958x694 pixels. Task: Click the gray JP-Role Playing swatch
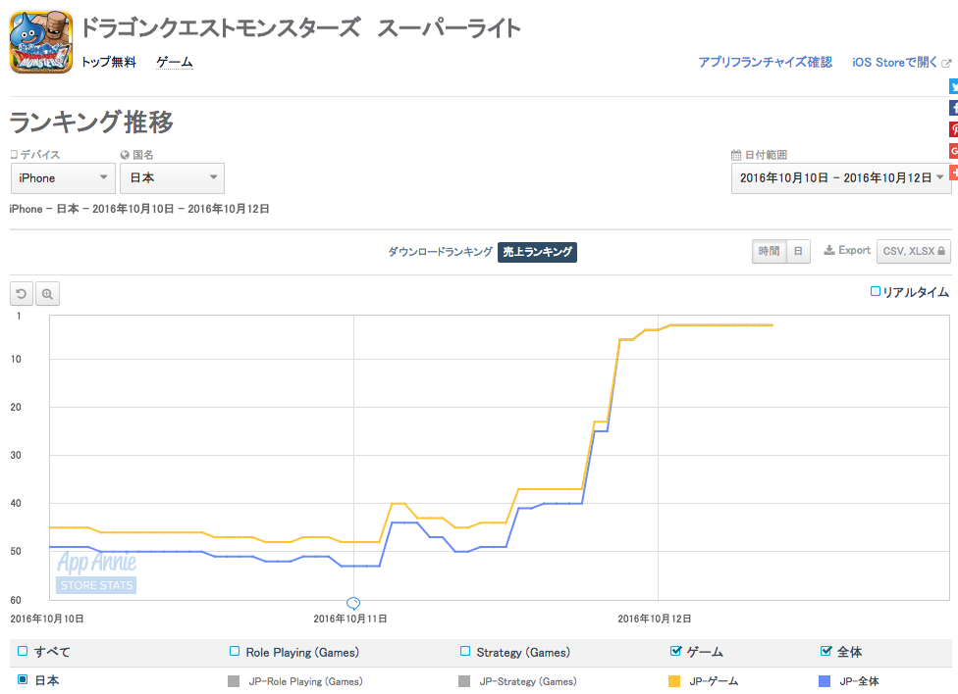coord(234,681)
